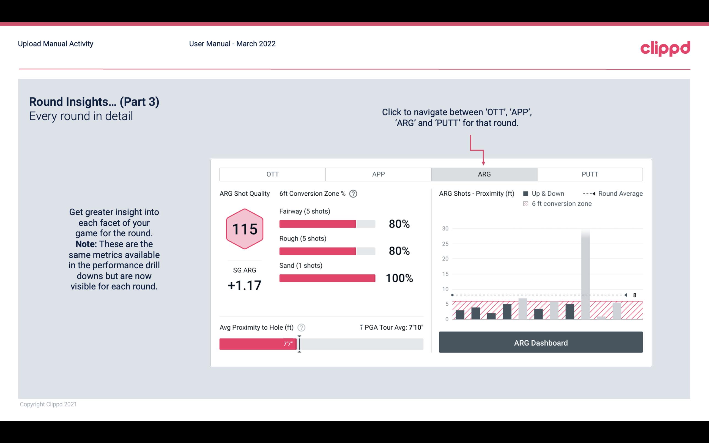Click the Avg Proximity to Hole help icon
The width and height of the screenshot is (709, 443).
coord(302,327)
